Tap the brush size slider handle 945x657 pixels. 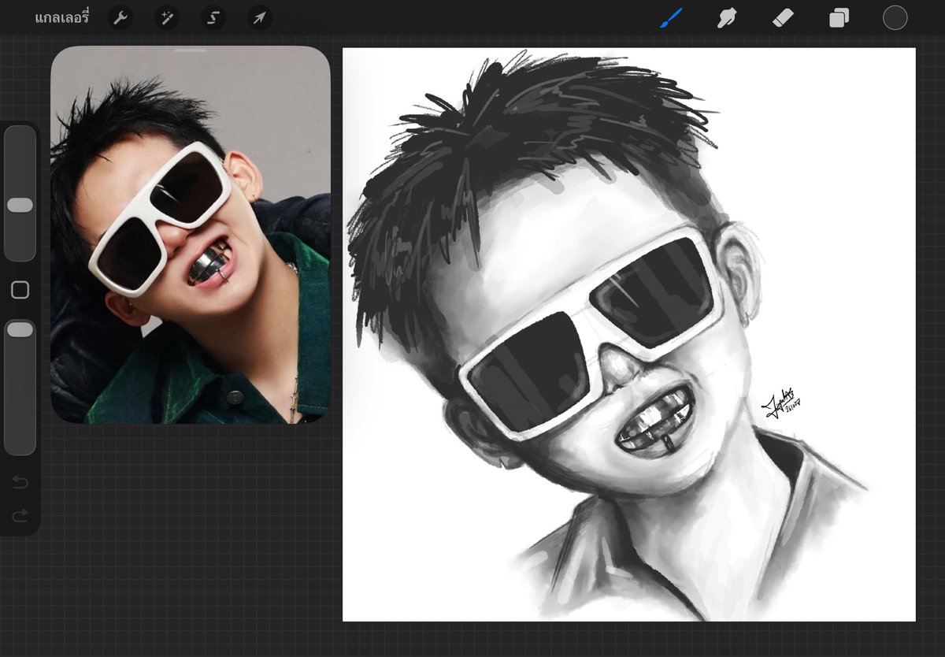pos(20,205)
